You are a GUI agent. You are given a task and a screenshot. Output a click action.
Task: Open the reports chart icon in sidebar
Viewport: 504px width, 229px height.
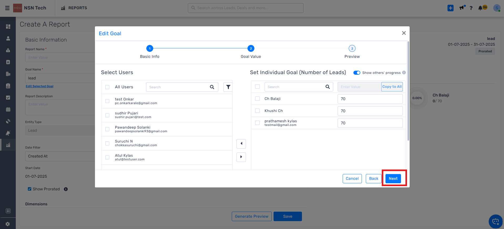pos(8,145)
